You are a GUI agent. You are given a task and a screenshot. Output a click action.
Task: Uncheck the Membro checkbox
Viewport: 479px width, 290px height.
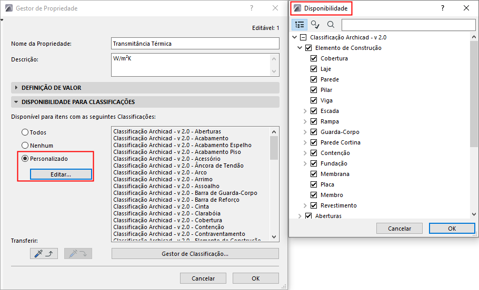click(314, 195)
